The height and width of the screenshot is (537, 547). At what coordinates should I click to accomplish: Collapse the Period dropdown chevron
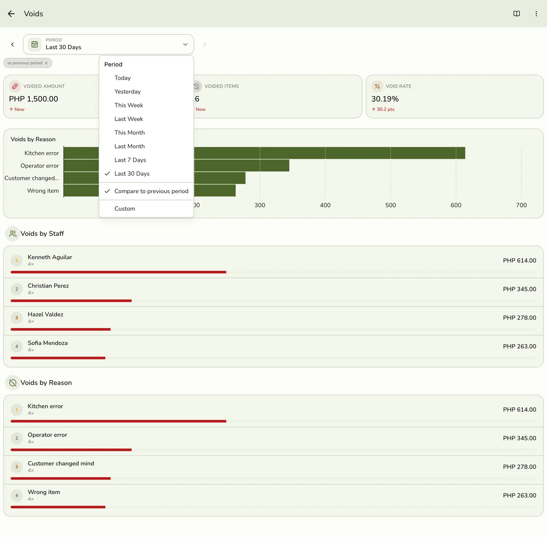185,44
